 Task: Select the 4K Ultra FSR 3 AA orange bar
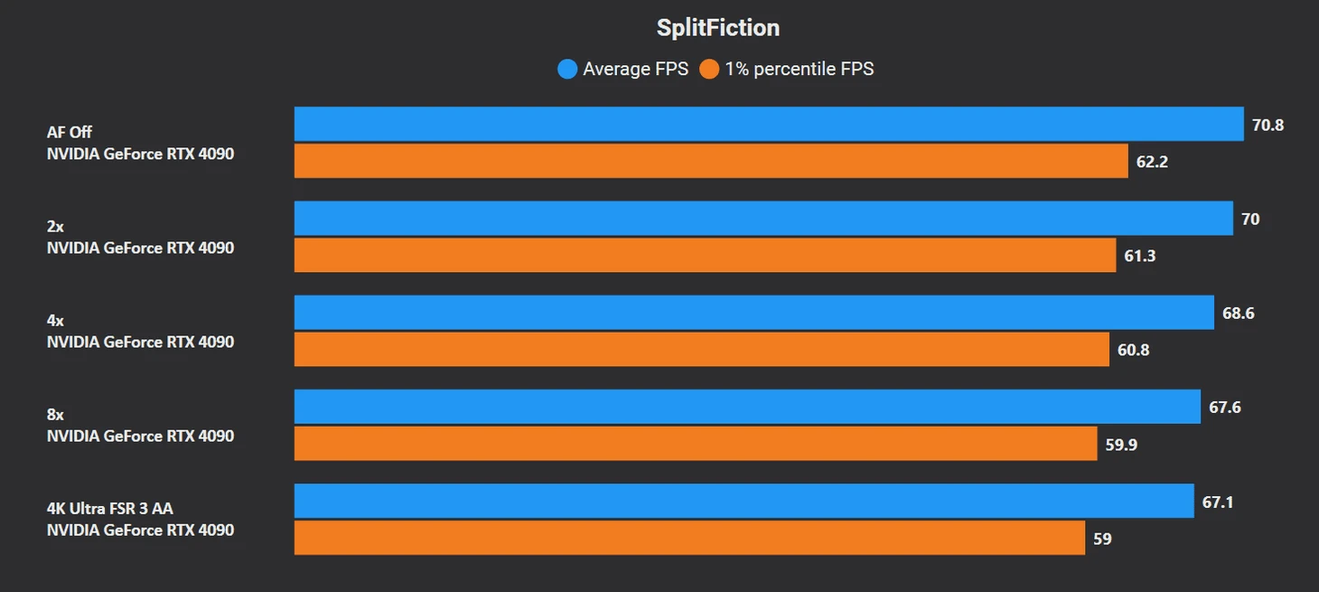(x=690, y=537)
